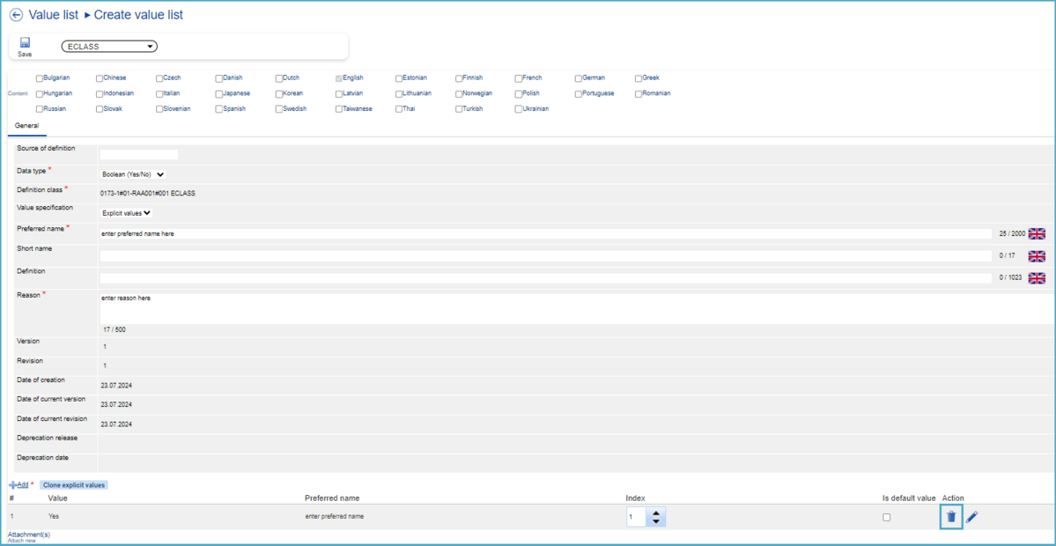Viewport: 1056px width, 546px height.
Task: Click into the Source of definition field
Action: [139, 154]
